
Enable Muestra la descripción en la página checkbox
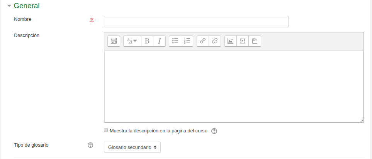coord(106,130)
